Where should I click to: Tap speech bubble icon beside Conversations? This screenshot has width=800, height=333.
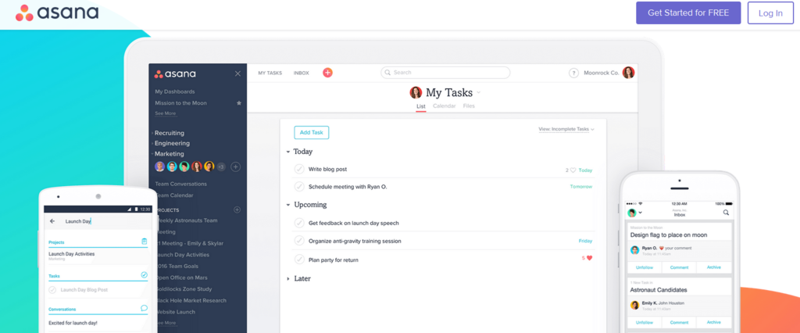point(144,308)
